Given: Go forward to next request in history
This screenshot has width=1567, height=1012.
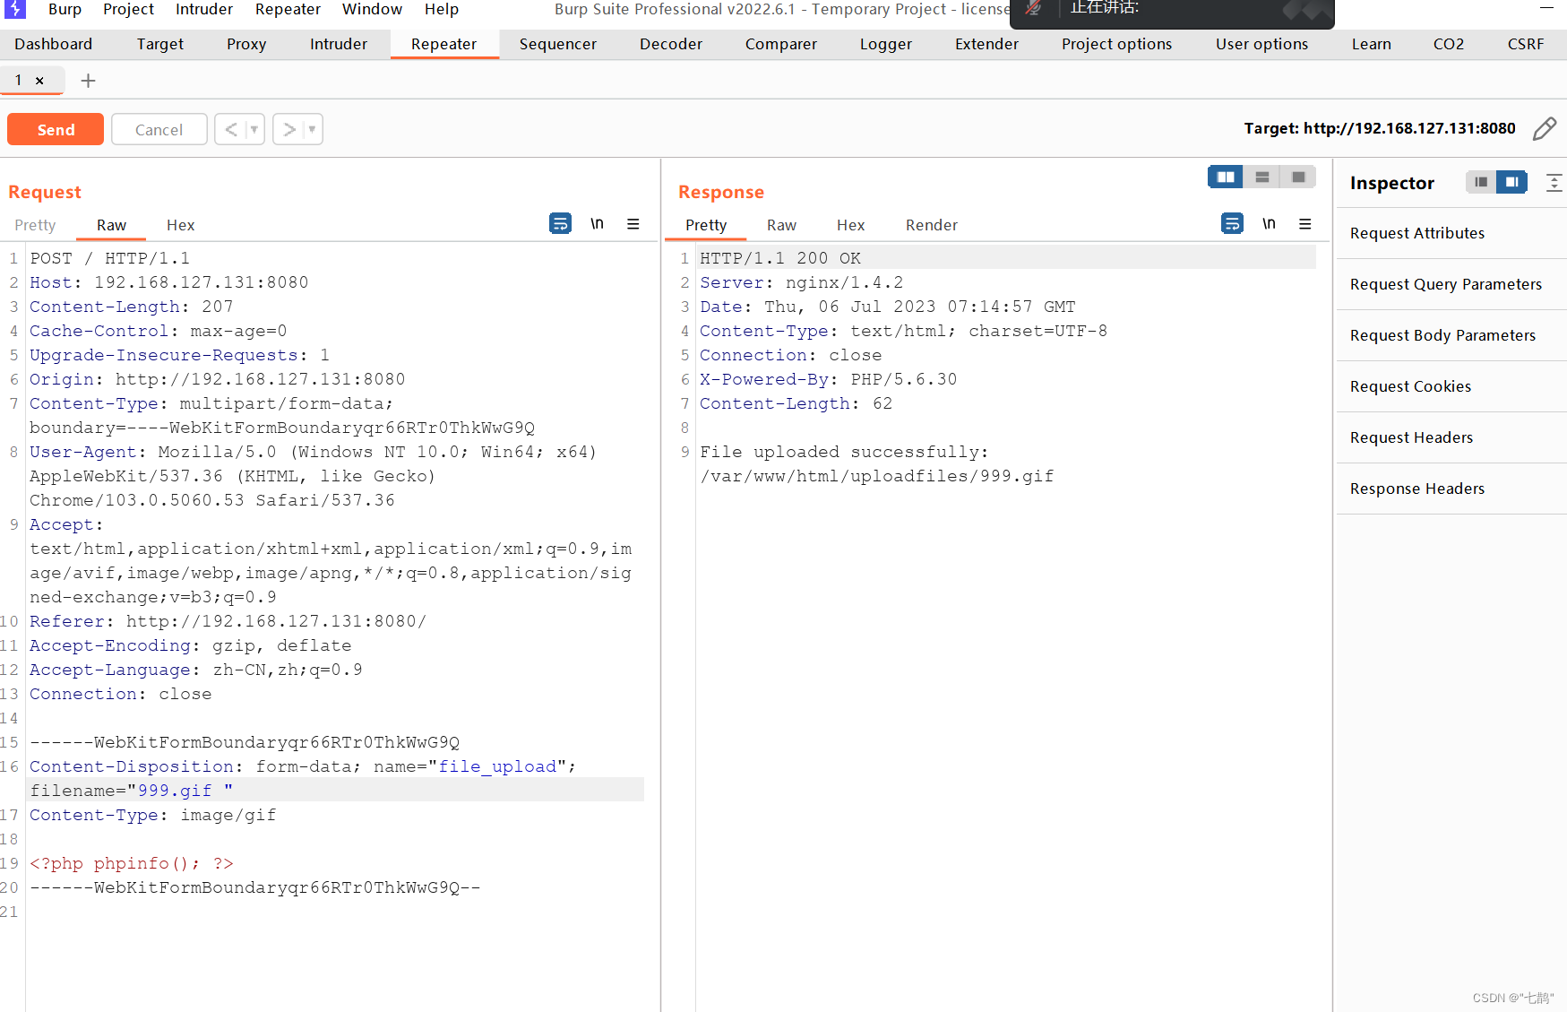Looking at the screenshot, I should pyautogui.click(x=289, y=129).
